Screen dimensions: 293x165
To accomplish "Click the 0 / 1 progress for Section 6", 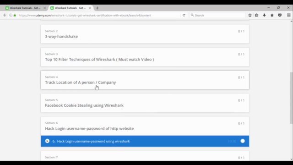I will (241, 123).
